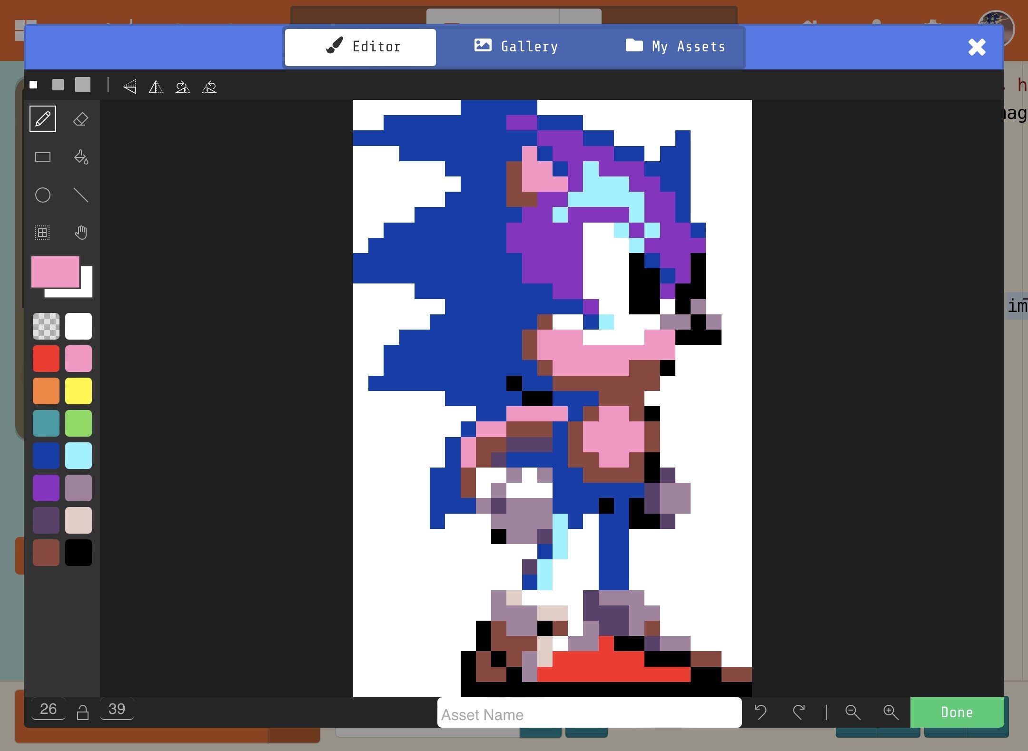Zoom in on the canvas

click(x=890, y=712)
